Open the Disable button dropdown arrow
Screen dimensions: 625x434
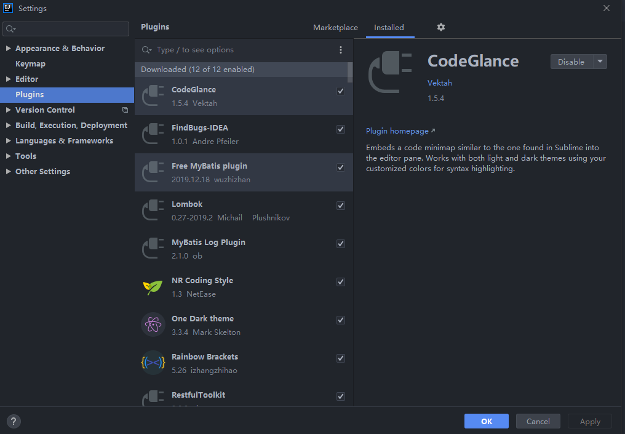pos(600,62)
